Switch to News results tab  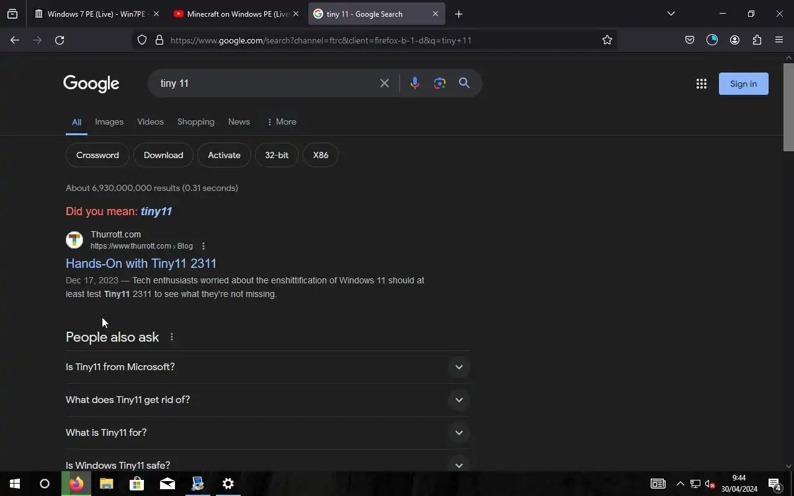coord(239,122)
